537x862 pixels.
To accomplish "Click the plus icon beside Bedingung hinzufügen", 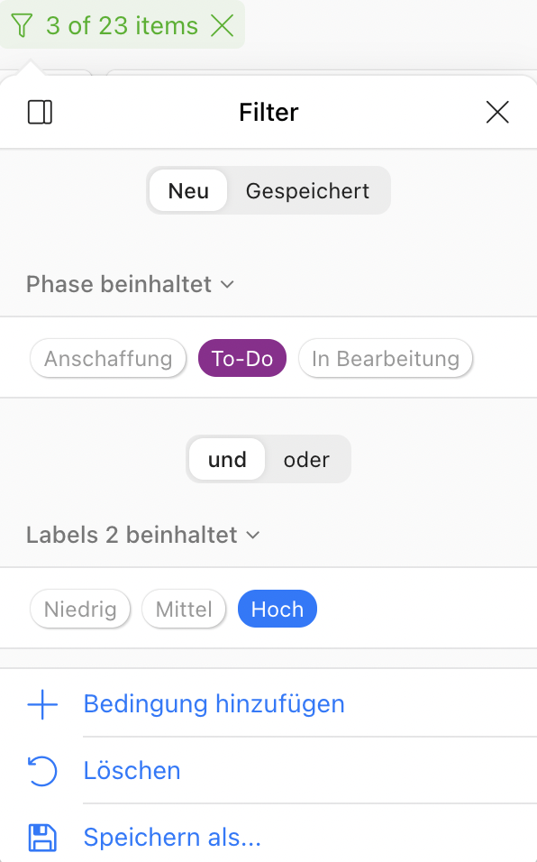I will (42, 704).
